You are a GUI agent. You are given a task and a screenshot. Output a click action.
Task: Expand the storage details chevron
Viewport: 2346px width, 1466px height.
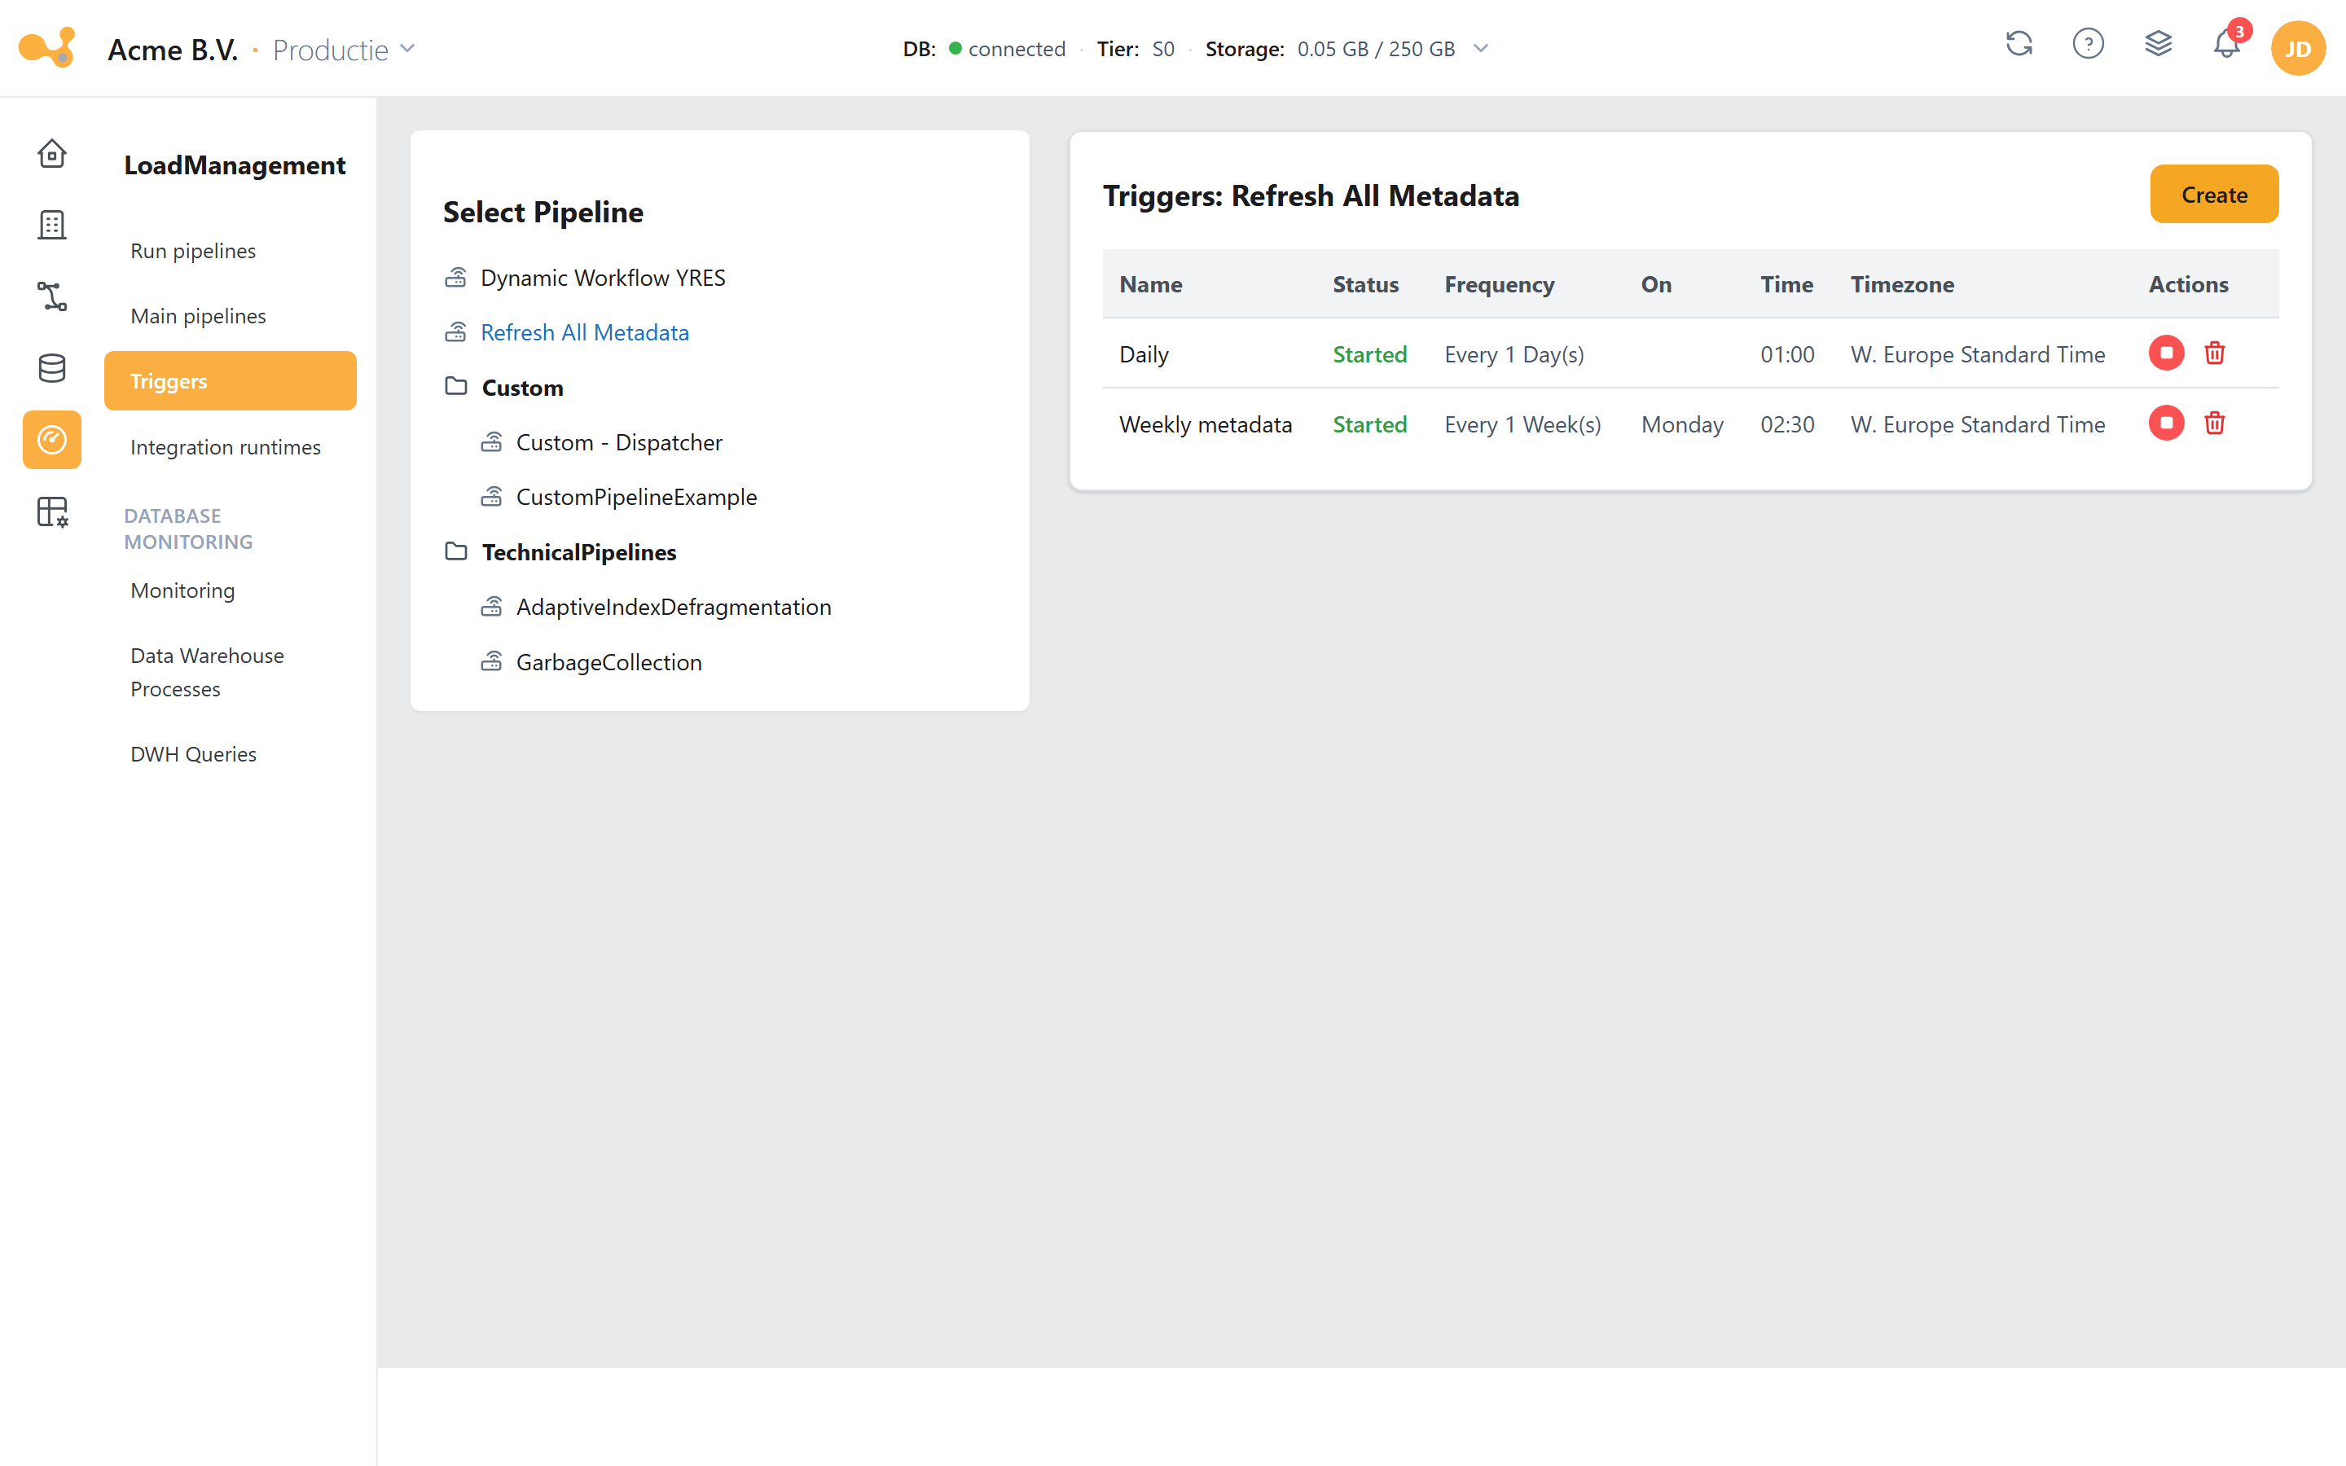click(1480, 49)
